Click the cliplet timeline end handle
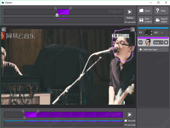Screen dimensions: 170x128 (x=38, y=111)
